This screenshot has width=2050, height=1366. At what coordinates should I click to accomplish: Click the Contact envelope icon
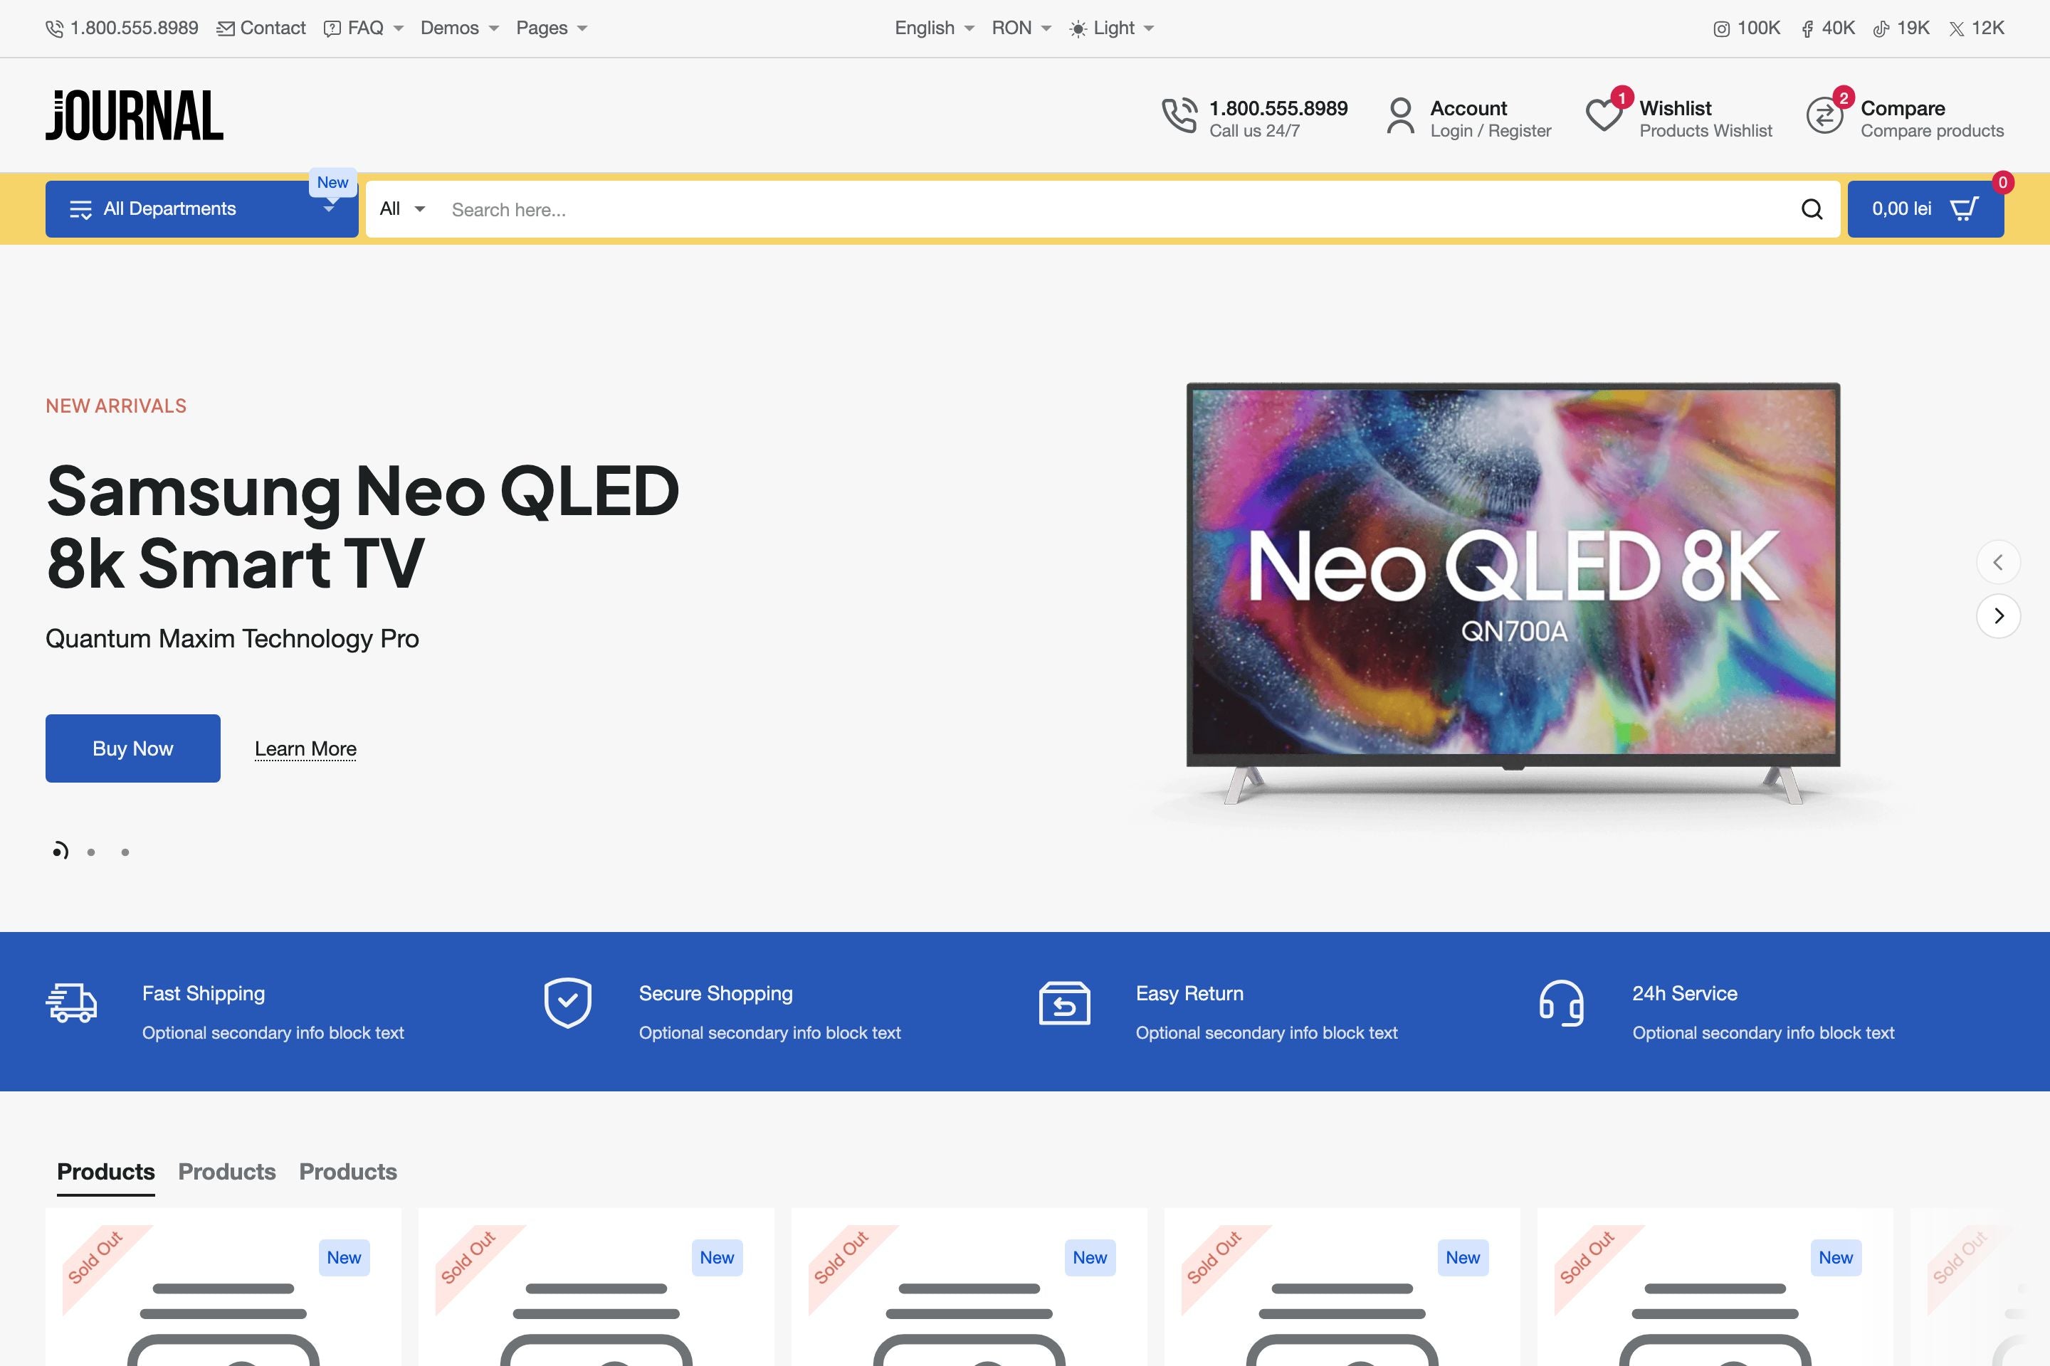click(x=226, y=28)
